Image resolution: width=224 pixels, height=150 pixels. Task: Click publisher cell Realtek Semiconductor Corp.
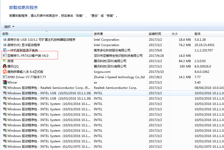coord(115,88)
